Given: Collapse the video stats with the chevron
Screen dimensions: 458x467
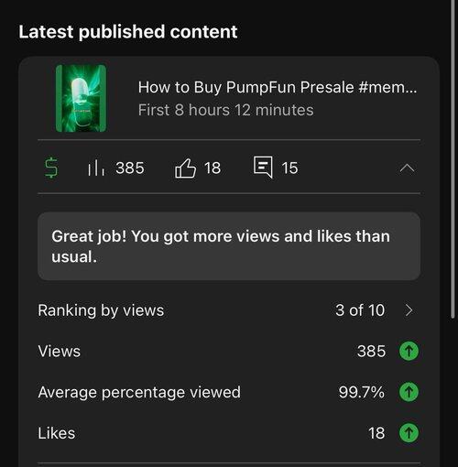Looking at the screenshot, I should click(407, 168).
